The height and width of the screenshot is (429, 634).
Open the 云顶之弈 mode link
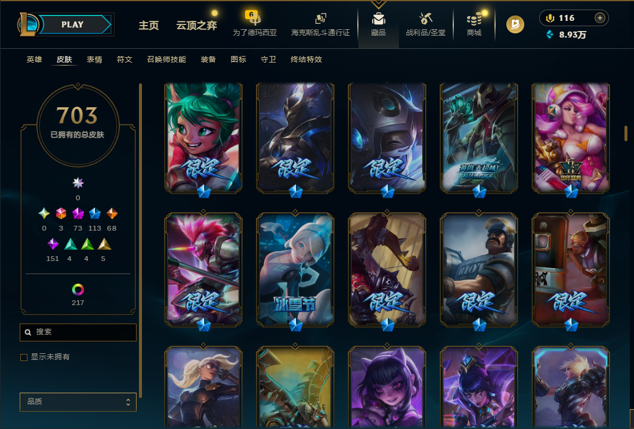[x=196, y=26]
